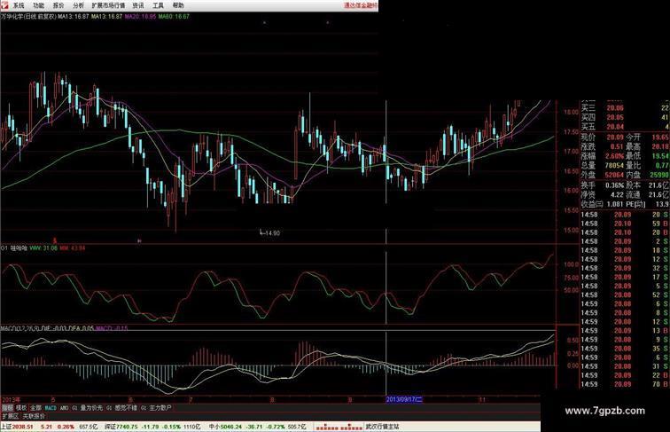Select the 指标 tab at bottom
Image resolution: width=670 pixels, height=432 pixels.
pyautogui.click(x=7, y=408)
